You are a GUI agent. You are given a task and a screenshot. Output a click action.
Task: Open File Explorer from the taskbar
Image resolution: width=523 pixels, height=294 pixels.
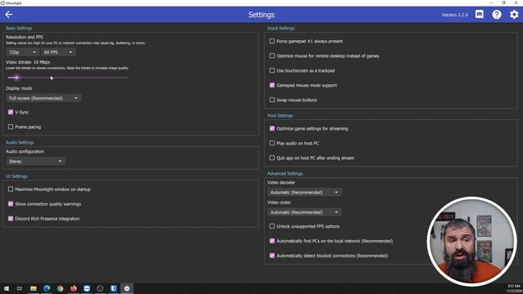tap(34, 288)
